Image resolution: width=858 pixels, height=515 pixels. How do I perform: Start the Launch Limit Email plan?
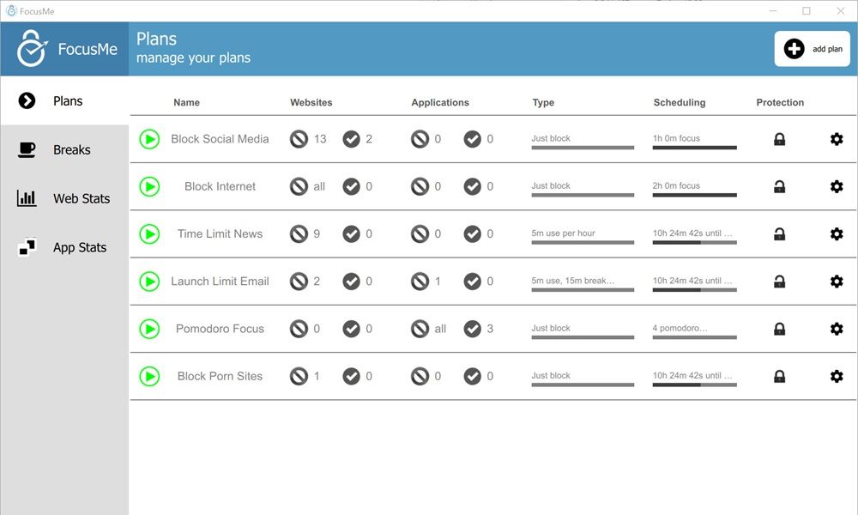149,282
